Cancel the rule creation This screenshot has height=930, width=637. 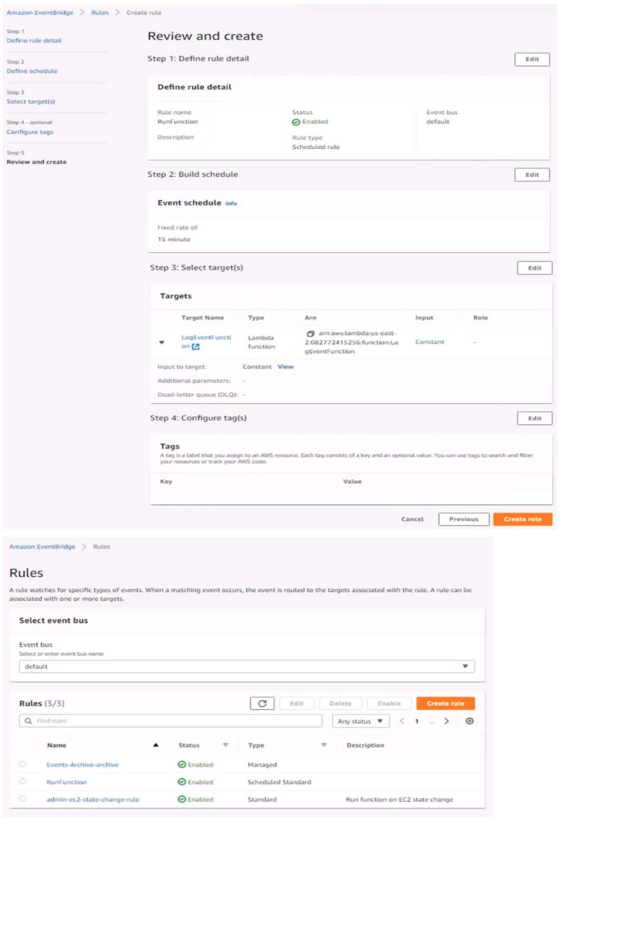coord(412,519)
